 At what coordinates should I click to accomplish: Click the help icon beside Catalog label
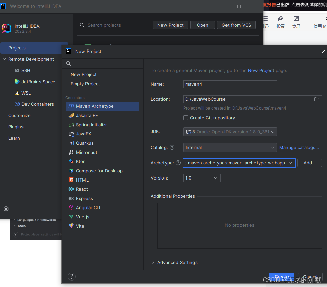(x=172, y=147)
